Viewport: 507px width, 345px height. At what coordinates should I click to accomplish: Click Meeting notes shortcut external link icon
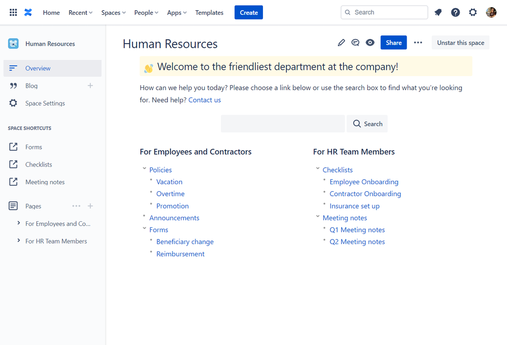pos(13,182)
